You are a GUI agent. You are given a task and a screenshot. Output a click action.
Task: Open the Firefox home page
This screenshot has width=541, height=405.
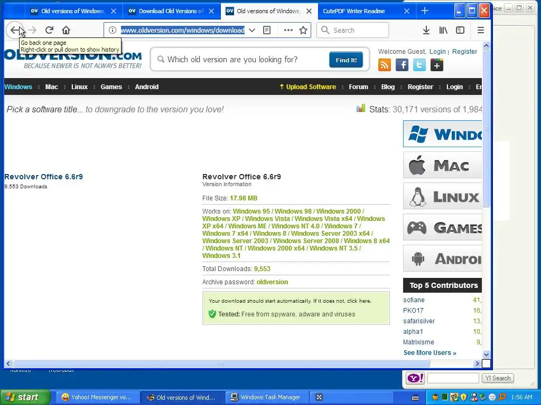point(66,30)
